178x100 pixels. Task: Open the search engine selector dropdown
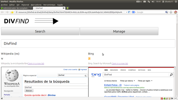coord(134,12)
